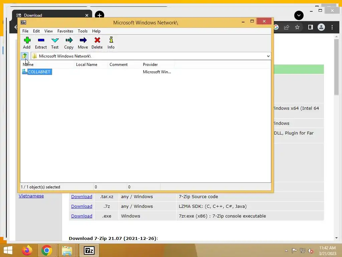Open the muted volume tray icon
Screen dimensions: 342x257
tap(311, 251)
